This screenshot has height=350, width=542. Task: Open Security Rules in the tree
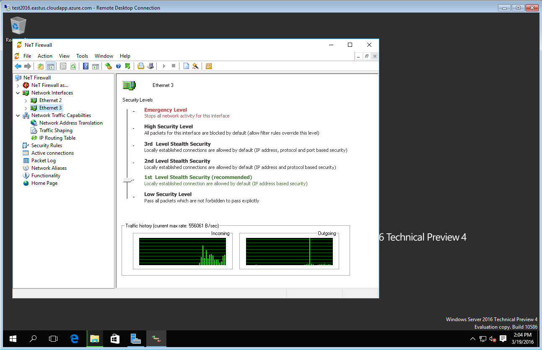pos(47,146)
